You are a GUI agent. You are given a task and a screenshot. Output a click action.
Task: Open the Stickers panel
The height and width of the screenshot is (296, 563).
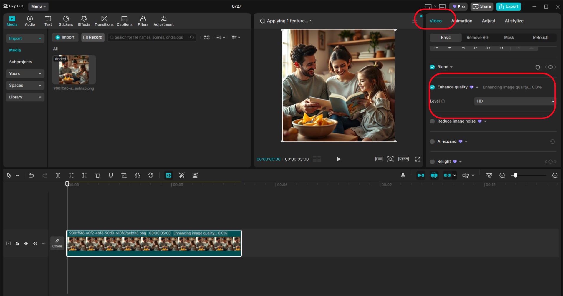[66, 21]
